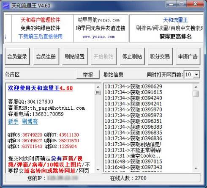This screenshot has height=188, width=207.
Task: Minimize the 天和流量王 window
Action: click(x=172, y=4)
